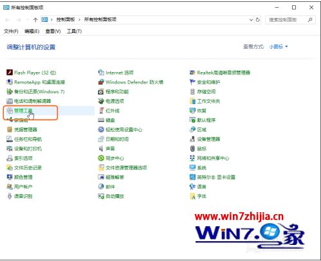
Task: Open 凭据管理器 item
Action: (22, 130)
